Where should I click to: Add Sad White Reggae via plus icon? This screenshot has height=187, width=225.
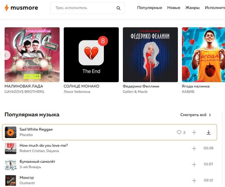pos(194,132)
